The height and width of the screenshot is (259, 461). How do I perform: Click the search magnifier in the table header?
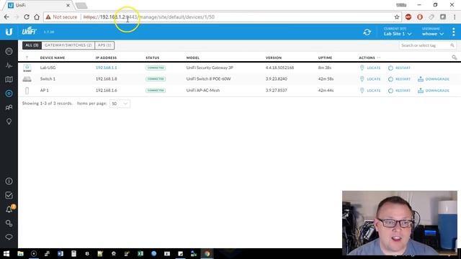pyautogui.click(x=455, y=58)
